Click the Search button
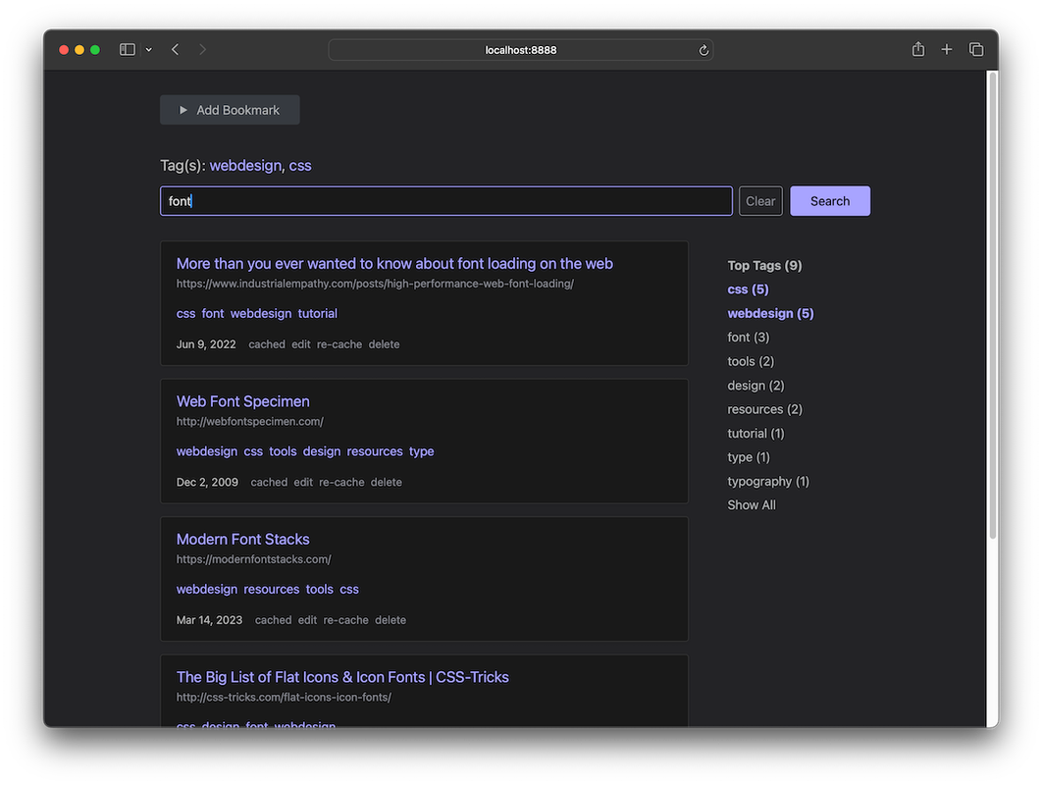 tap(830, 201)
